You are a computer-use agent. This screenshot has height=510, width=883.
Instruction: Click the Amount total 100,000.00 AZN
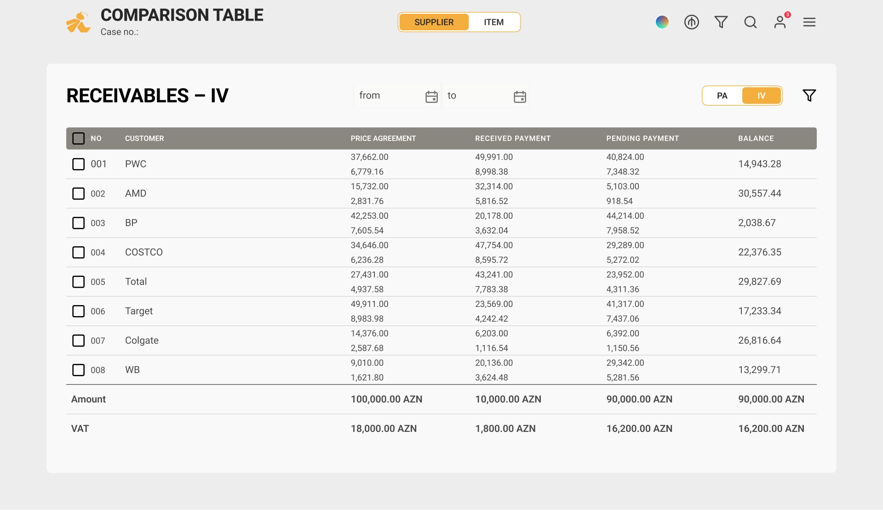click(x=386, y=399)
